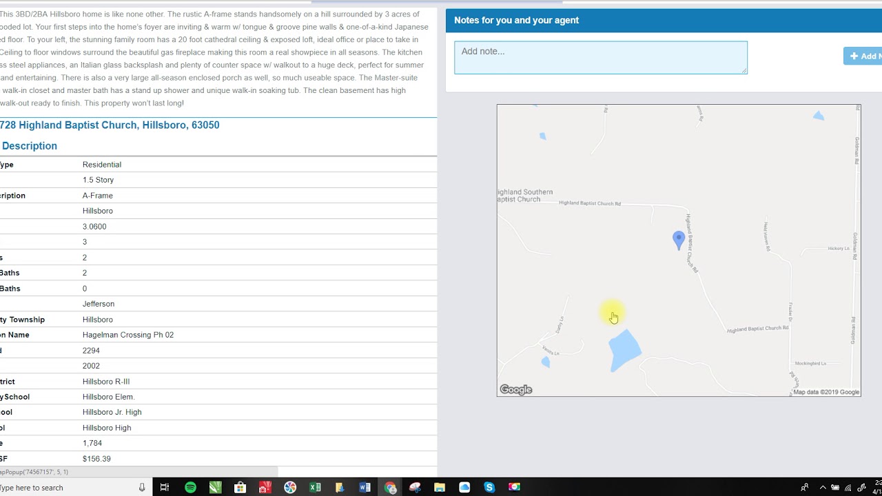
Task: Click the 'Highland Southern Baptist Church' map label
Action: [x=525, y=196]
